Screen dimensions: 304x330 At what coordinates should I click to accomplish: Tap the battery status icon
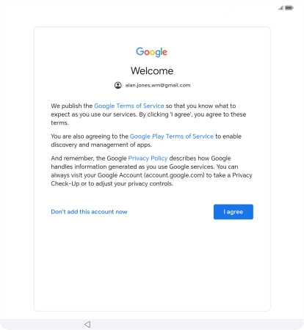click(289, 8)
